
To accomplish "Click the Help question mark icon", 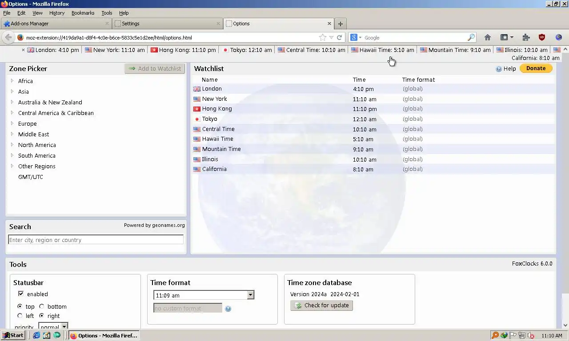I will 499,69.
